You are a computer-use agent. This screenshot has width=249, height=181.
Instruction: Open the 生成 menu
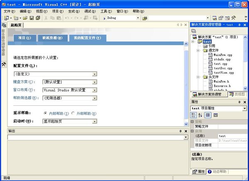coord(74,11)
